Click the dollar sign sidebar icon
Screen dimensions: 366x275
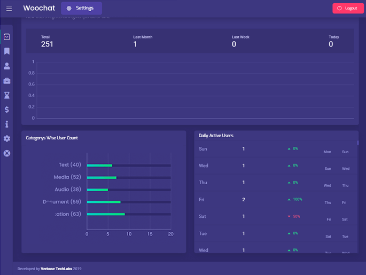[x=7, y=109]
